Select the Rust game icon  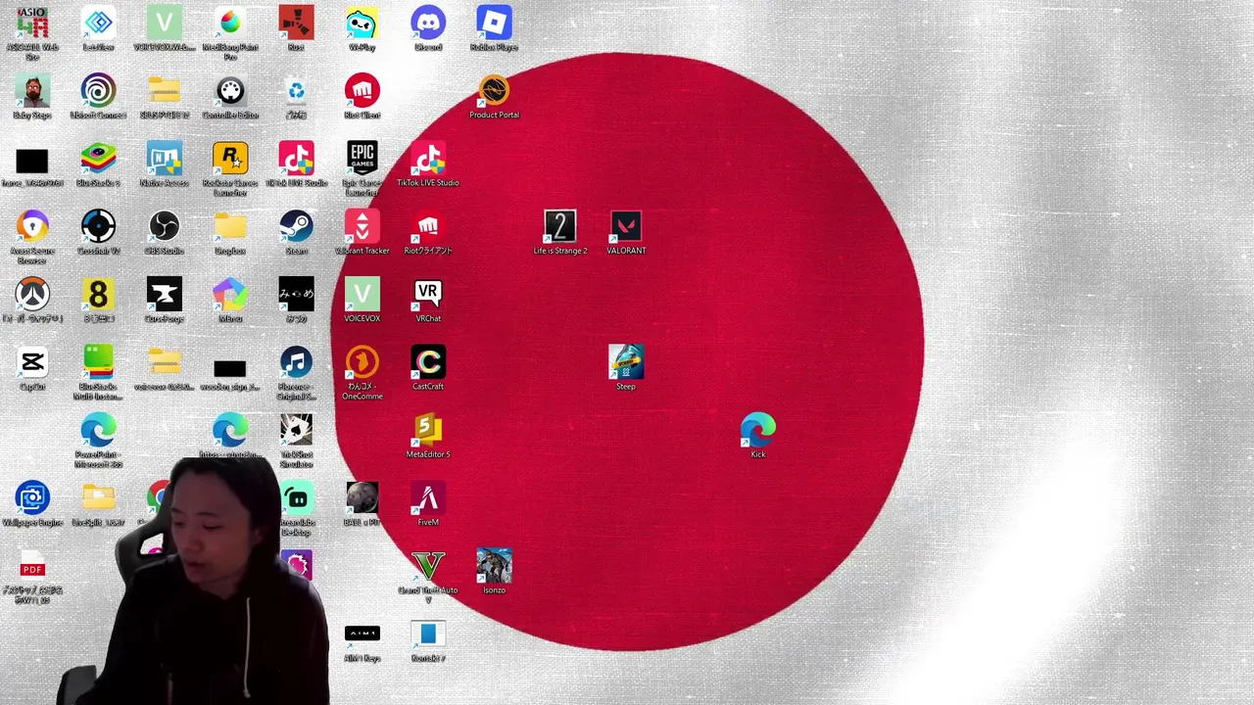(x=296, y=23)
